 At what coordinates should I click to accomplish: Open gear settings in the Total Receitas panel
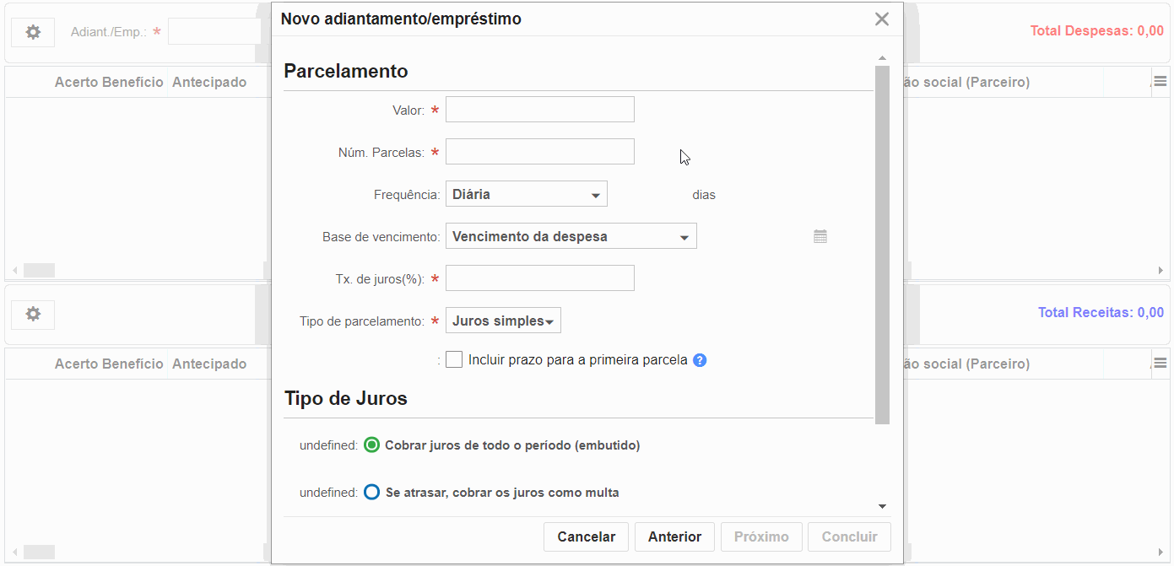click(x=33, y=314)
